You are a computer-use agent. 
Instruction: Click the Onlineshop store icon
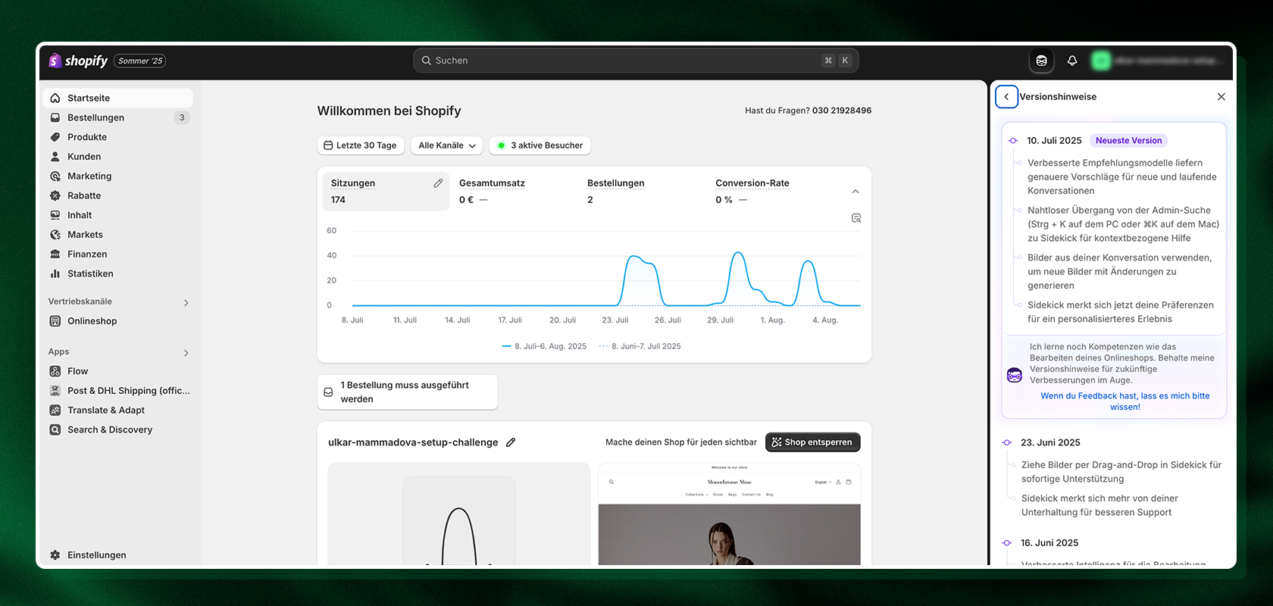(x=55, y=321)
